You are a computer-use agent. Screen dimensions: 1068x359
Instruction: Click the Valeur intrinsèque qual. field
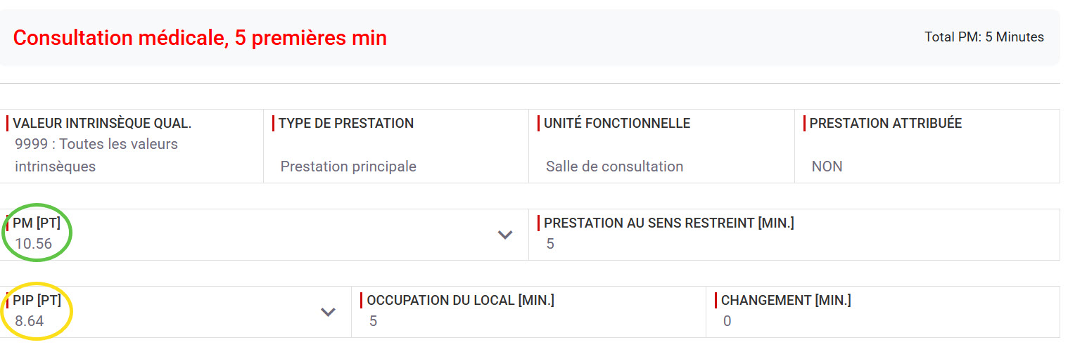[x=132, y=146]
